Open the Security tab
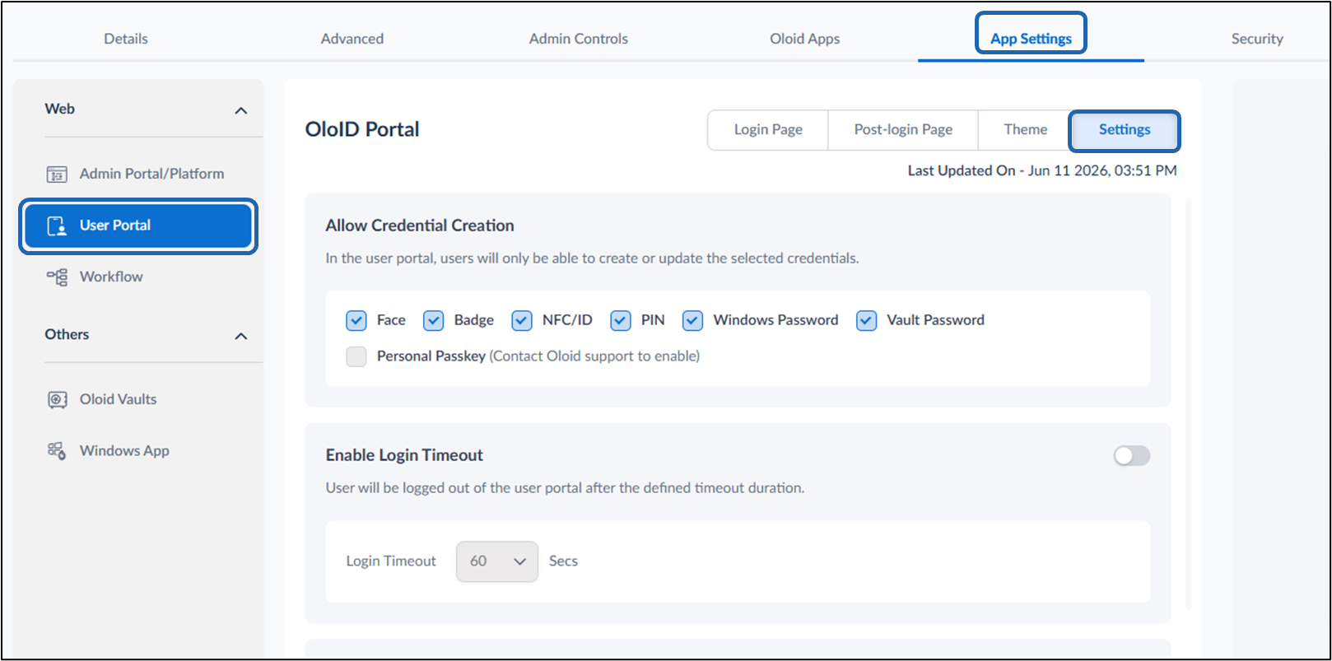Image resolution: width=1332 pixels, height=661 pixels. point(1257,39)
